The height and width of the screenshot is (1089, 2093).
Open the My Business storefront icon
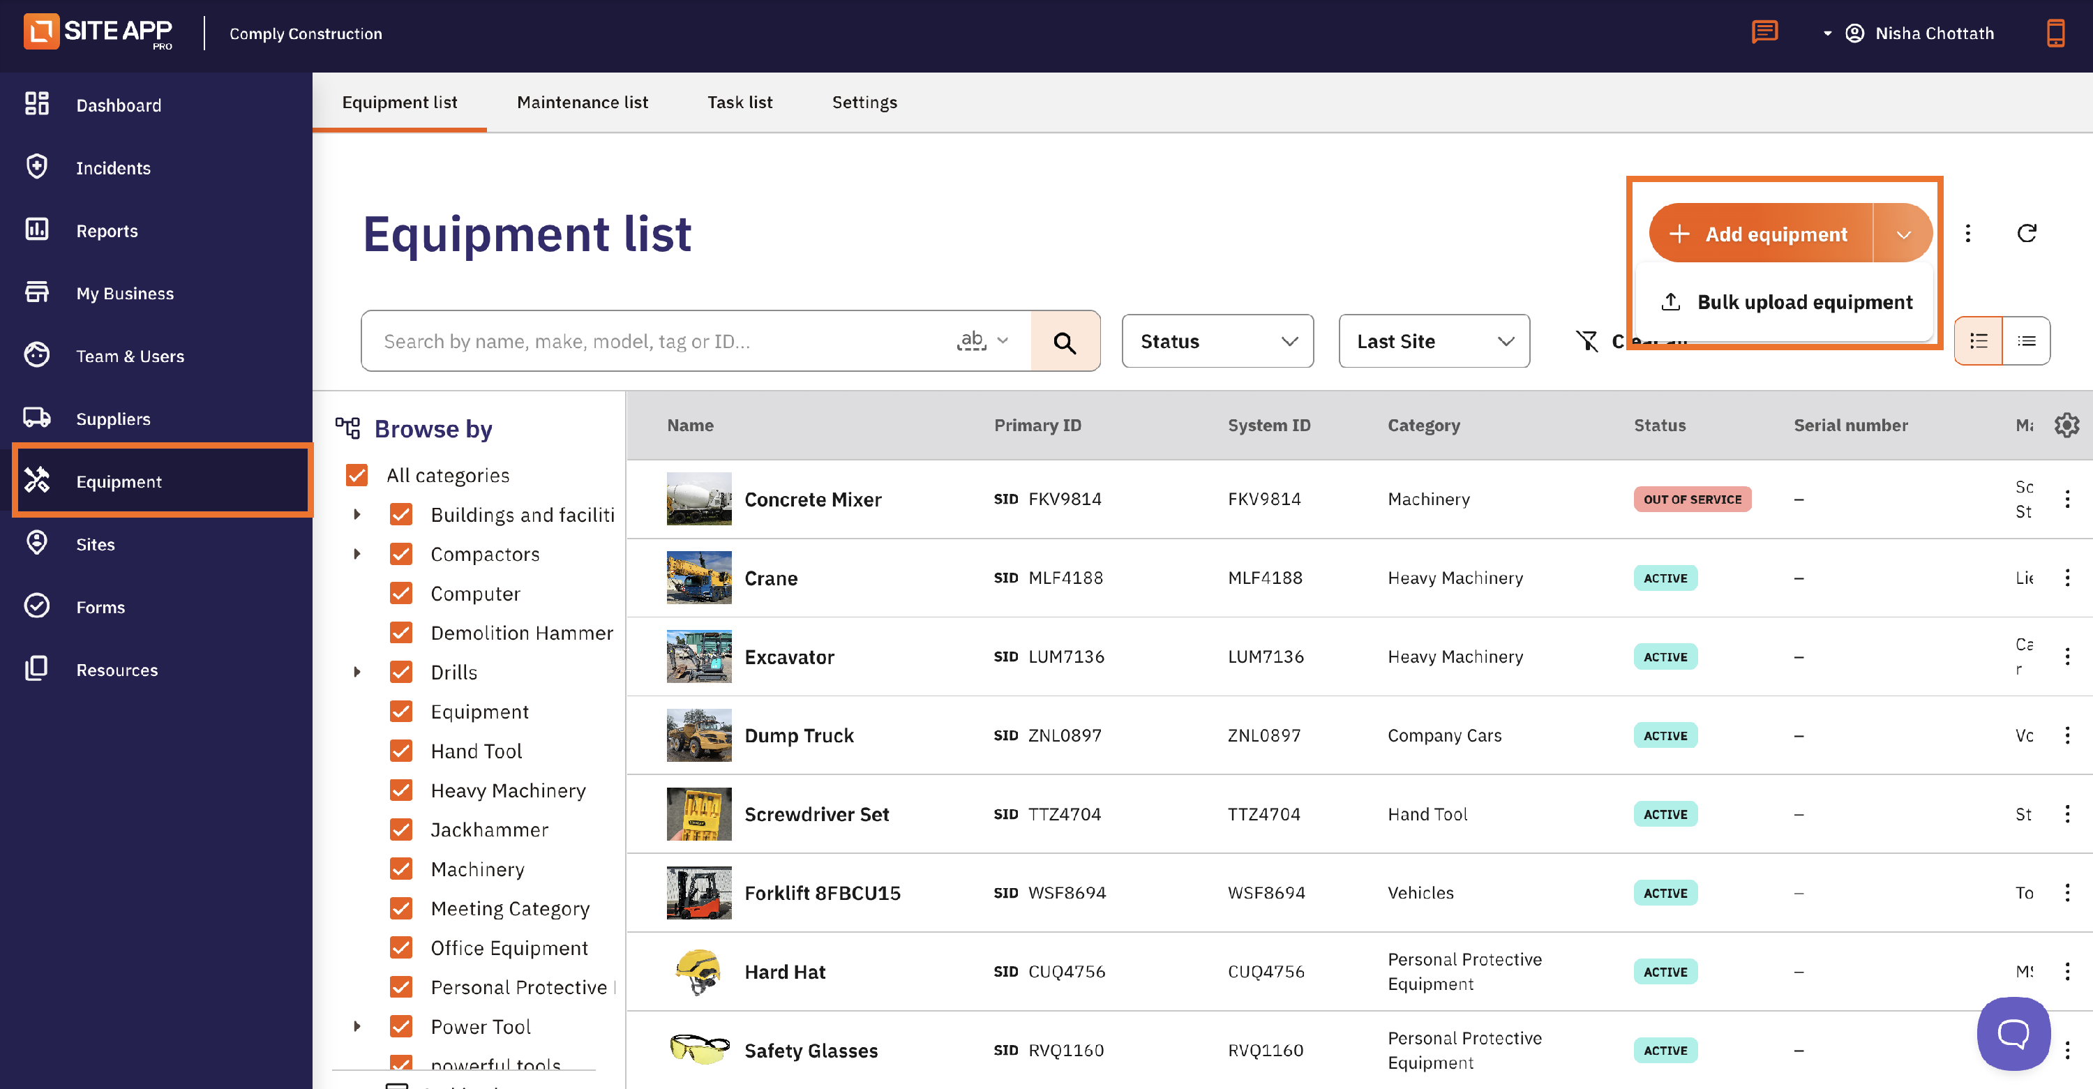pyautogui.click(x=36, y=292)
